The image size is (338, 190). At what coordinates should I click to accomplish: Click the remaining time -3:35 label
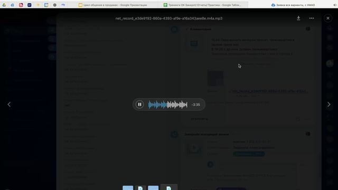click(x=196, y=104)
